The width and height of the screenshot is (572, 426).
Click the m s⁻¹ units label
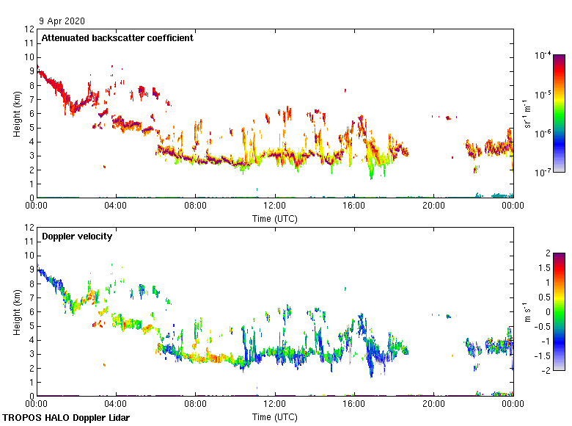529,311
